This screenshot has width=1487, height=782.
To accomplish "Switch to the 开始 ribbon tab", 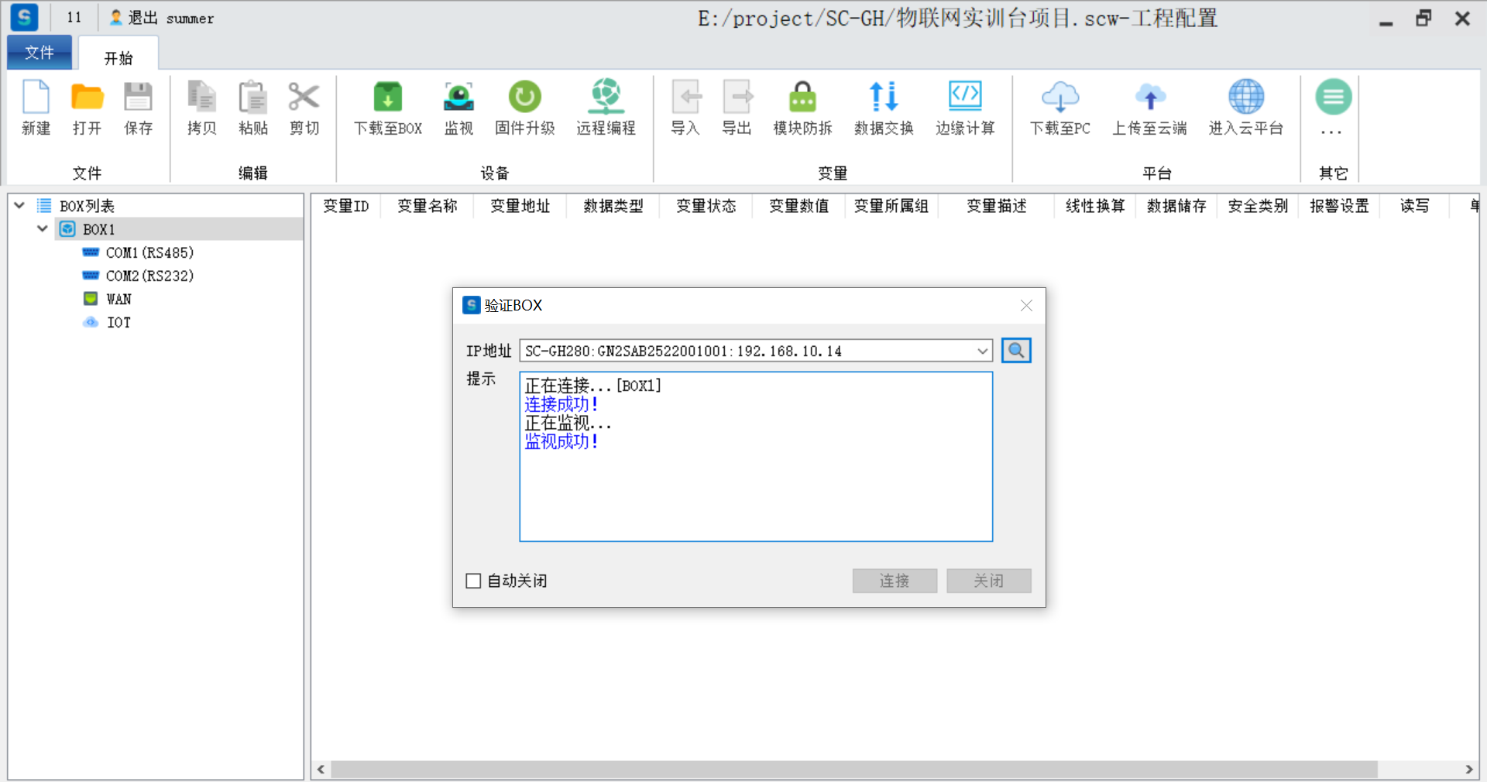I will click(x=118, y=58).
